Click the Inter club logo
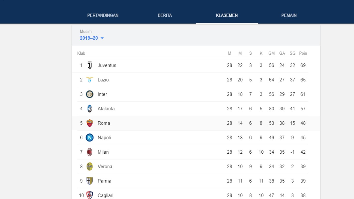This screenshot has width=354, height=199. click(x=90, y=94)
